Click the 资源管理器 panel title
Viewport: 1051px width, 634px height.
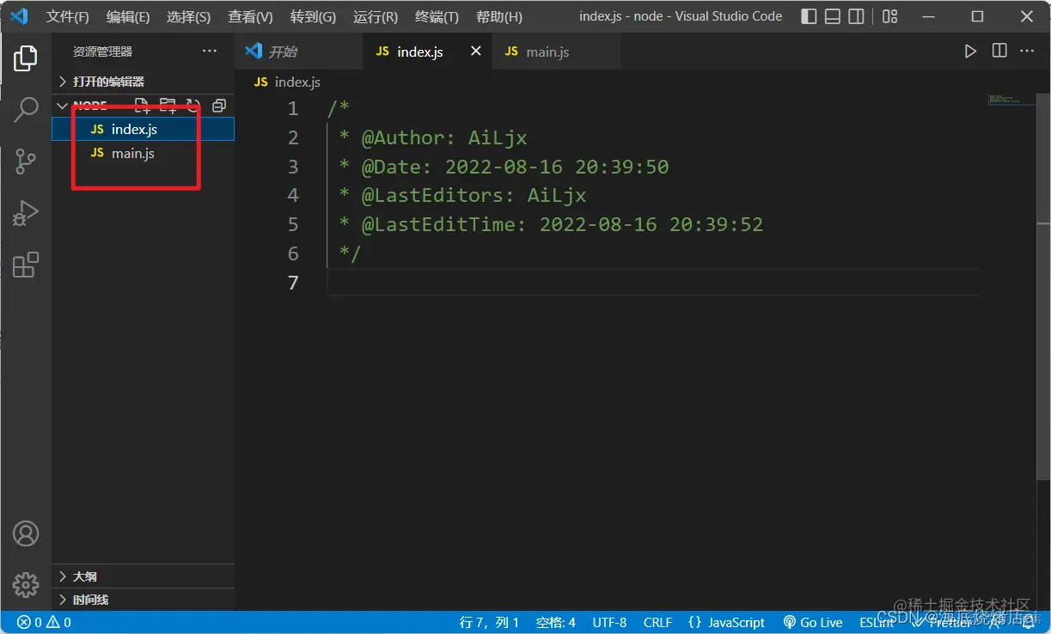click(x=103, y=52)
